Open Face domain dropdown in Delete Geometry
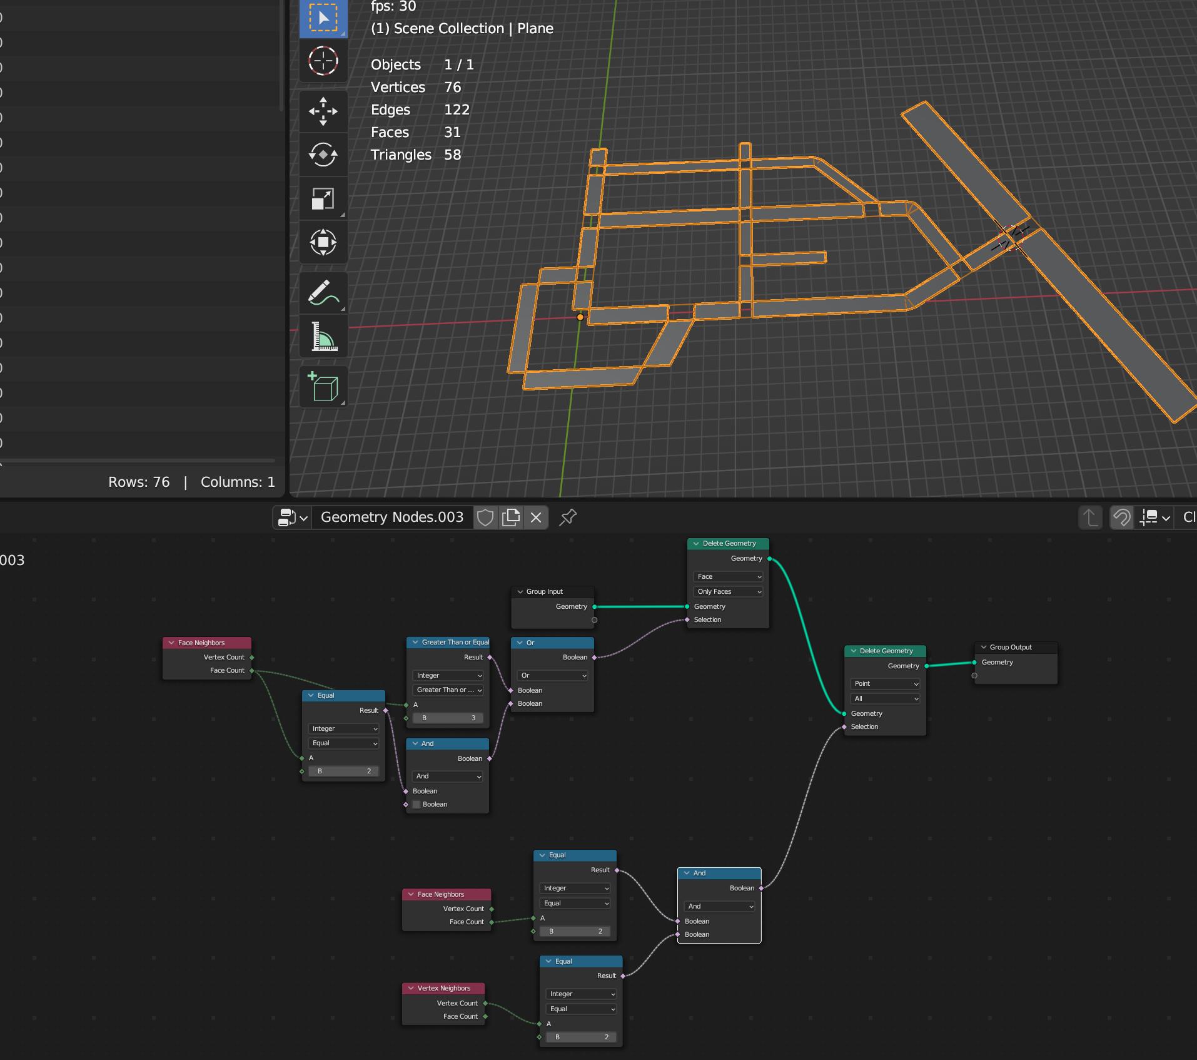 point(728,576)
